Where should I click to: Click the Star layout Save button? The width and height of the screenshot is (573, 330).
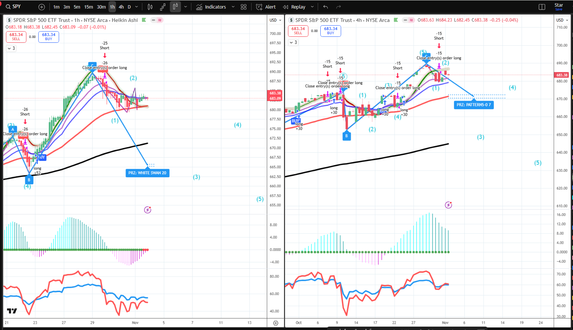[559, 7]
